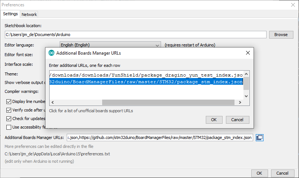299x178 pixels.
Task: Expand the Editor language dropdown
Action: click(x=110, y=45)
